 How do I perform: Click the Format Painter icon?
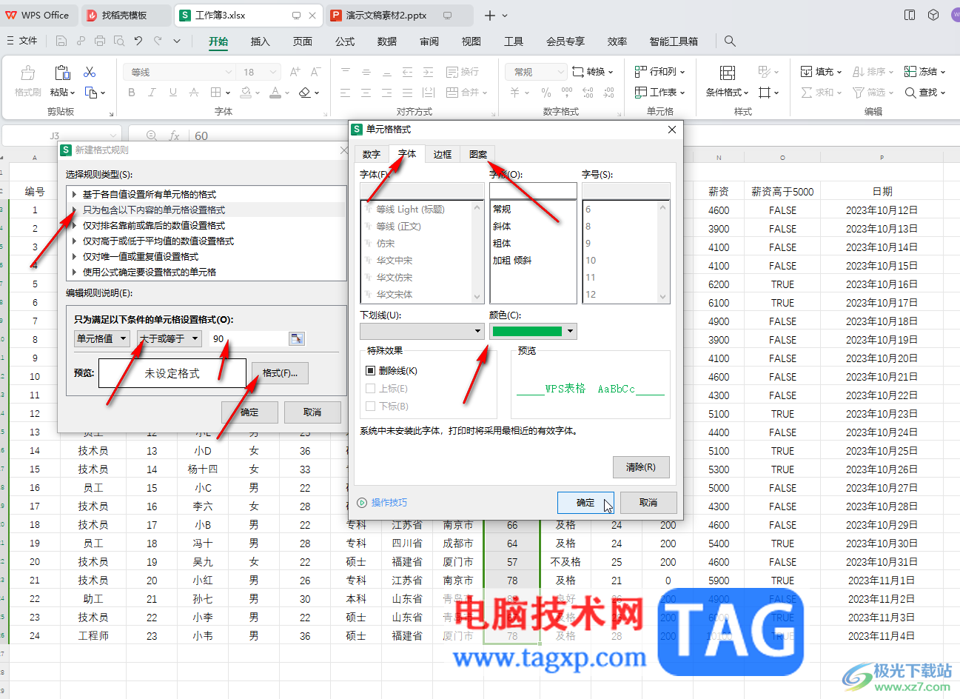pos(27,73)
